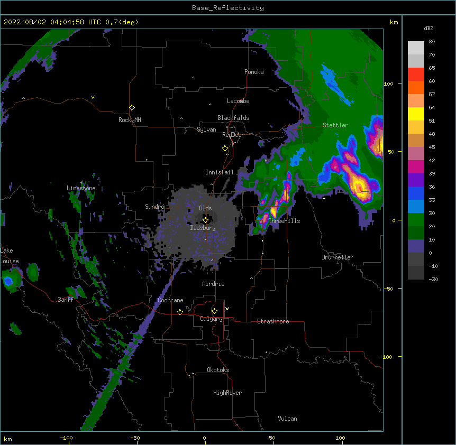Select the white 80 dBZ legend swatch
456x445 pixels.
pos(416,48)
